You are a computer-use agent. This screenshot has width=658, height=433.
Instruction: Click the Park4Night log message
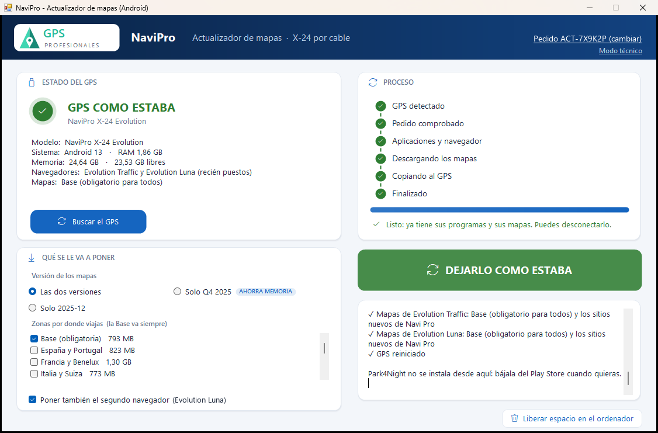(x=495, y=374)
